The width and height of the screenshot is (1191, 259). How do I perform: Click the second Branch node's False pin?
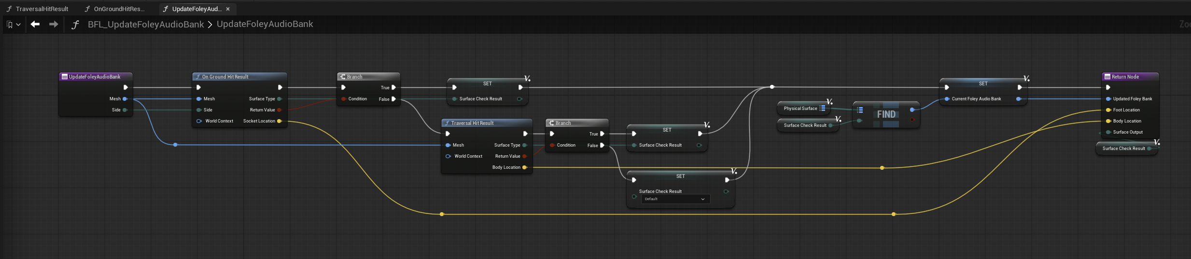coord(602,145)
